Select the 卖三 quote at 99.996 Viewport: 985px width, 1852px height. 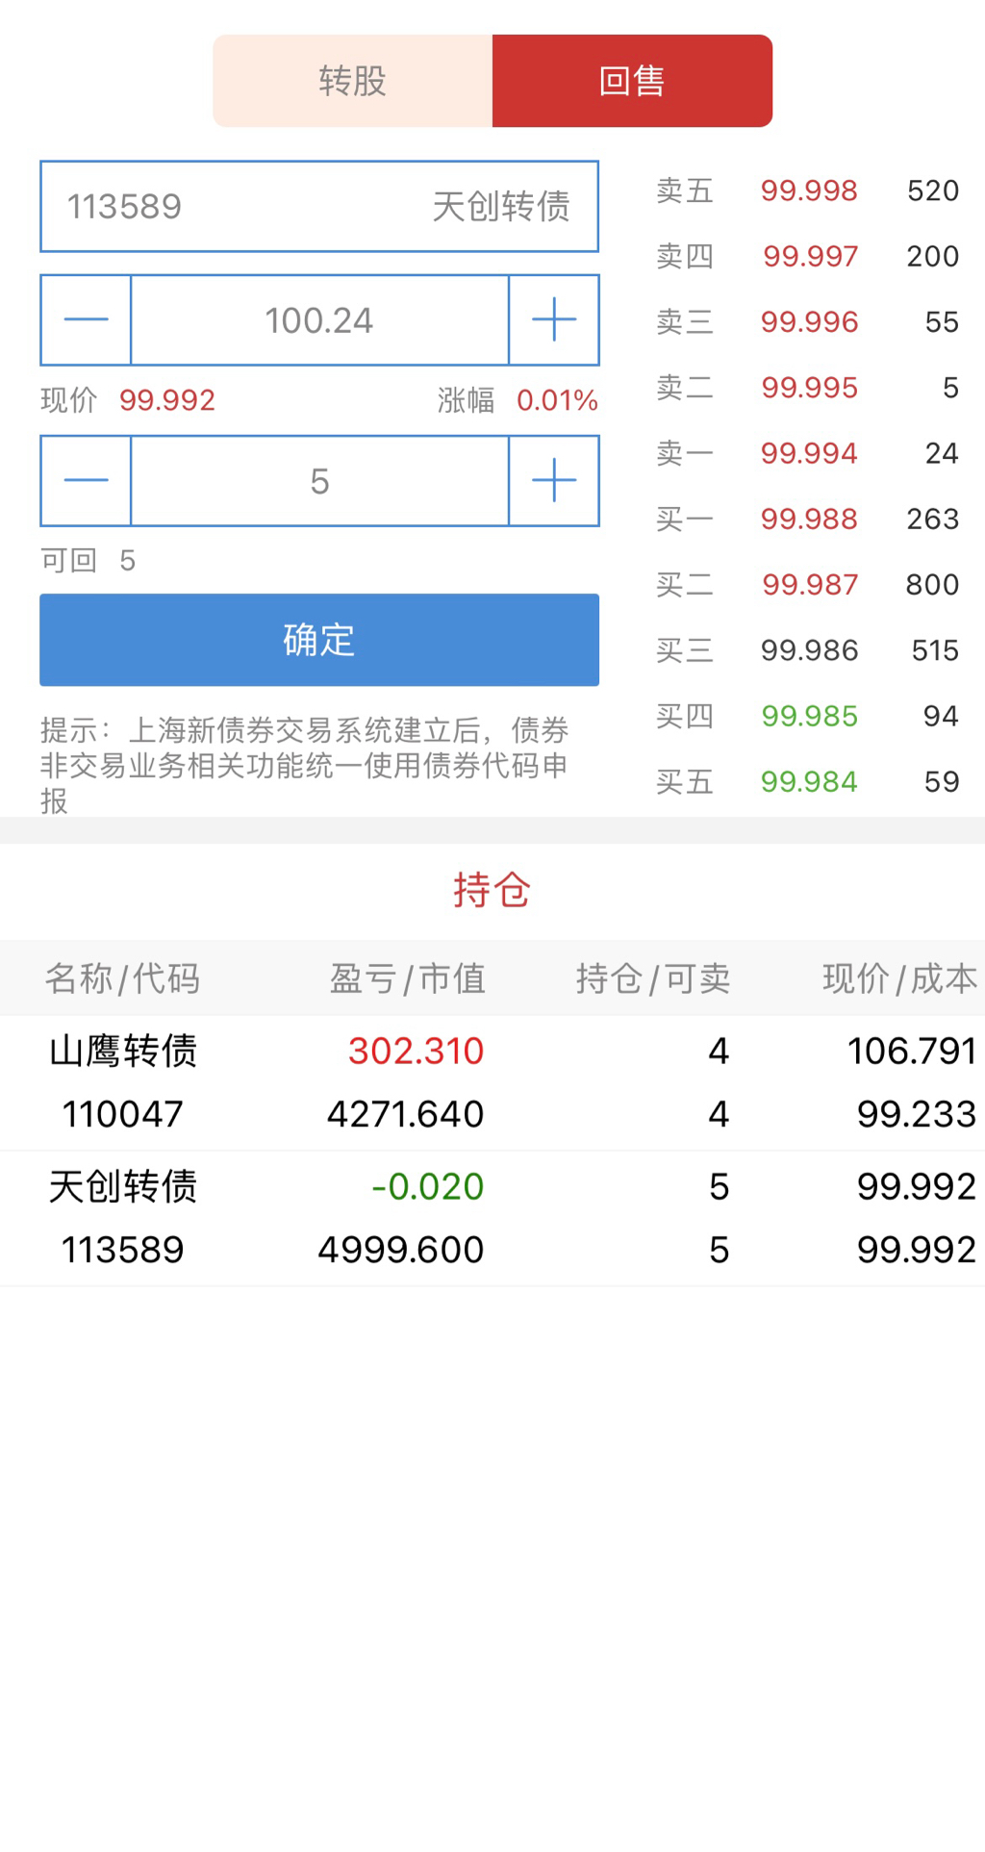coord(808,321)
